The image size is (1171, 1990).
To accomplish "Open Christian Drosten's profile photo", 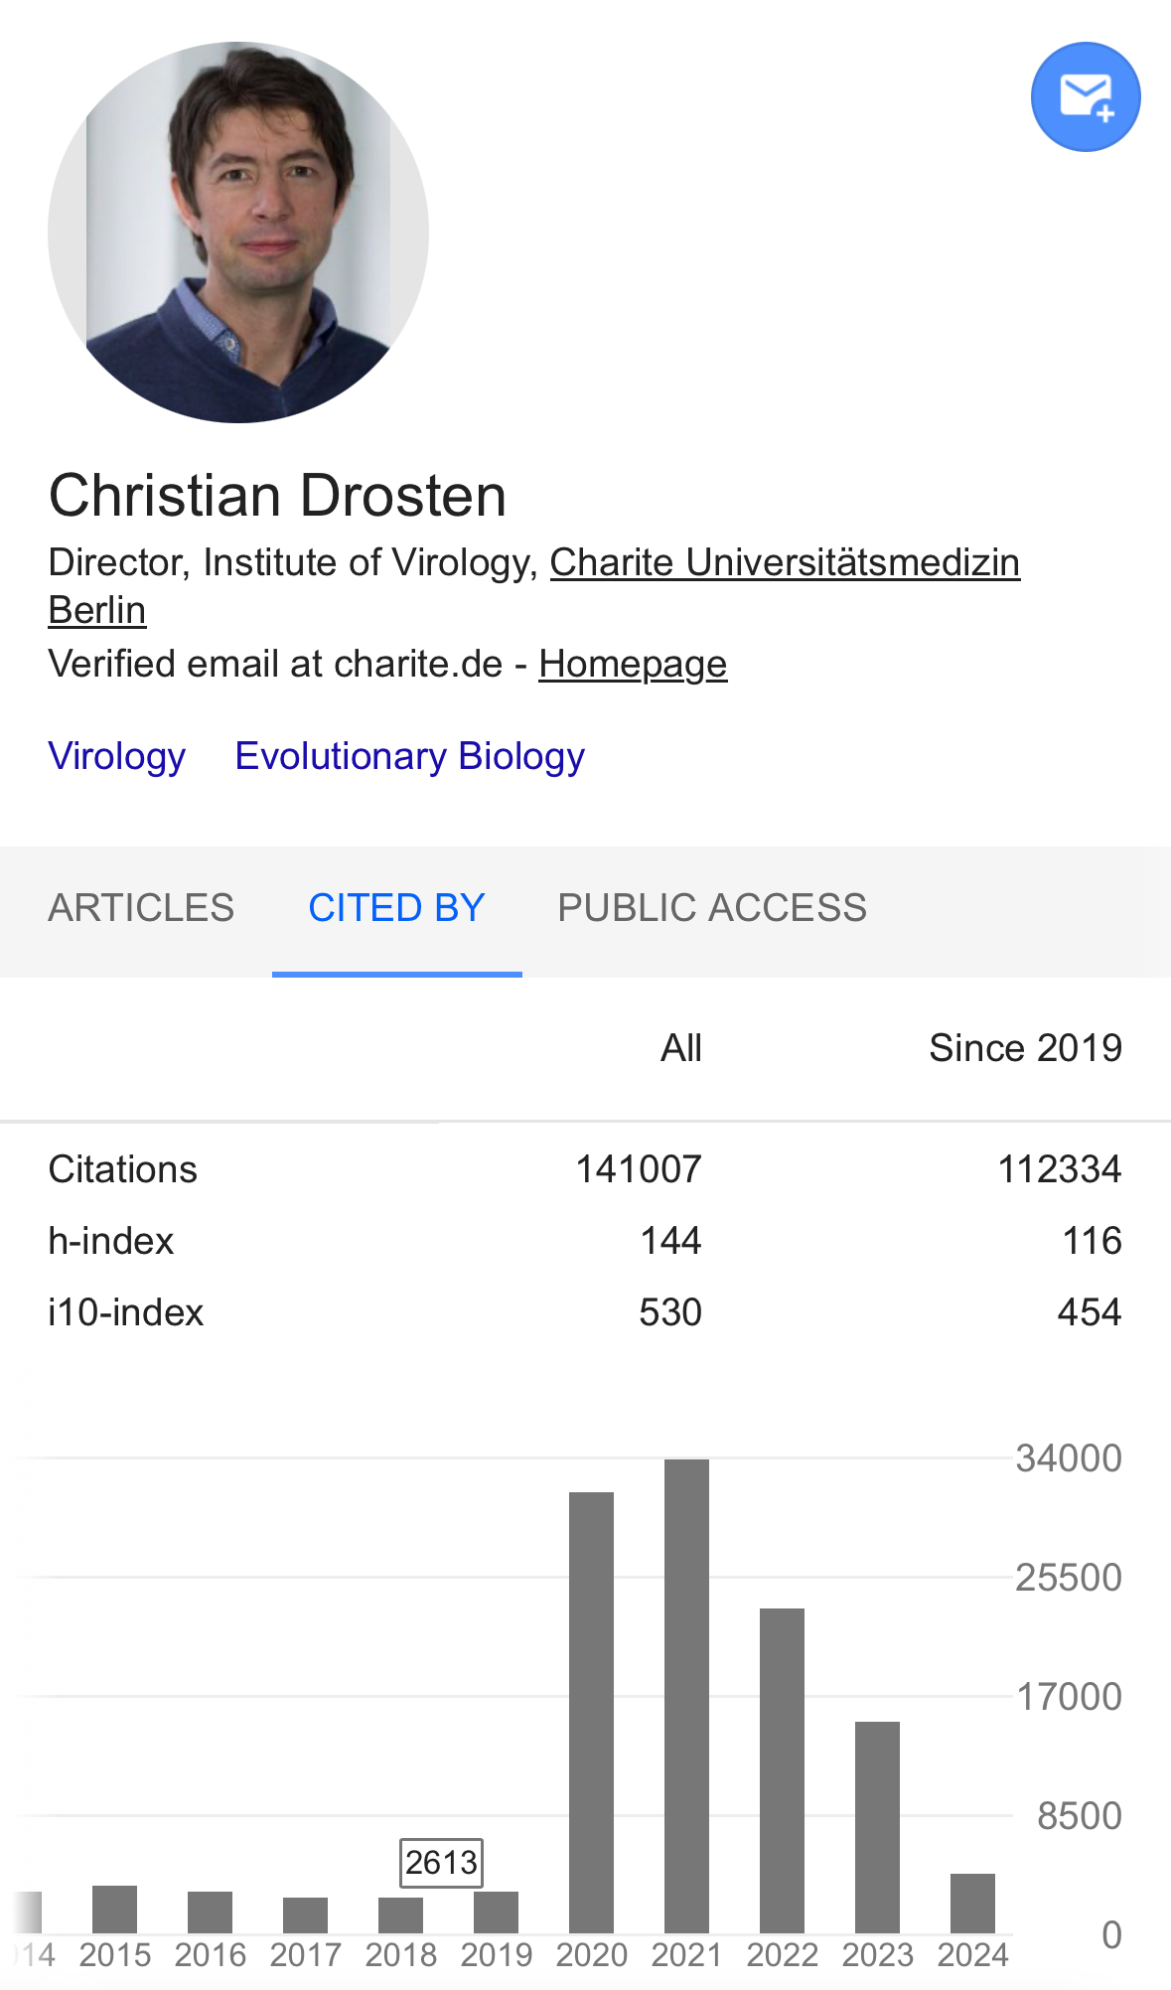I will pyautogui.click(x=238, y=232).
